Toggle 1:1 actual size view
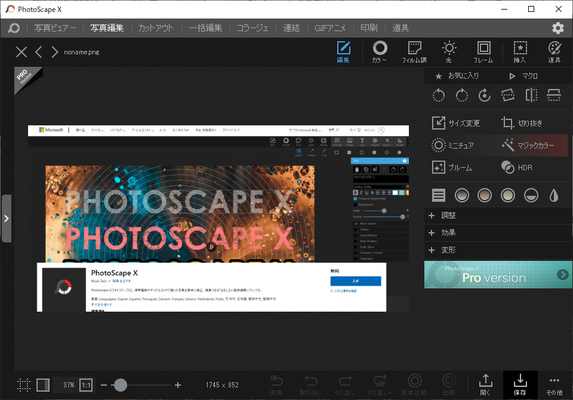This screenshot has height=400, width=573. point(86,385)
